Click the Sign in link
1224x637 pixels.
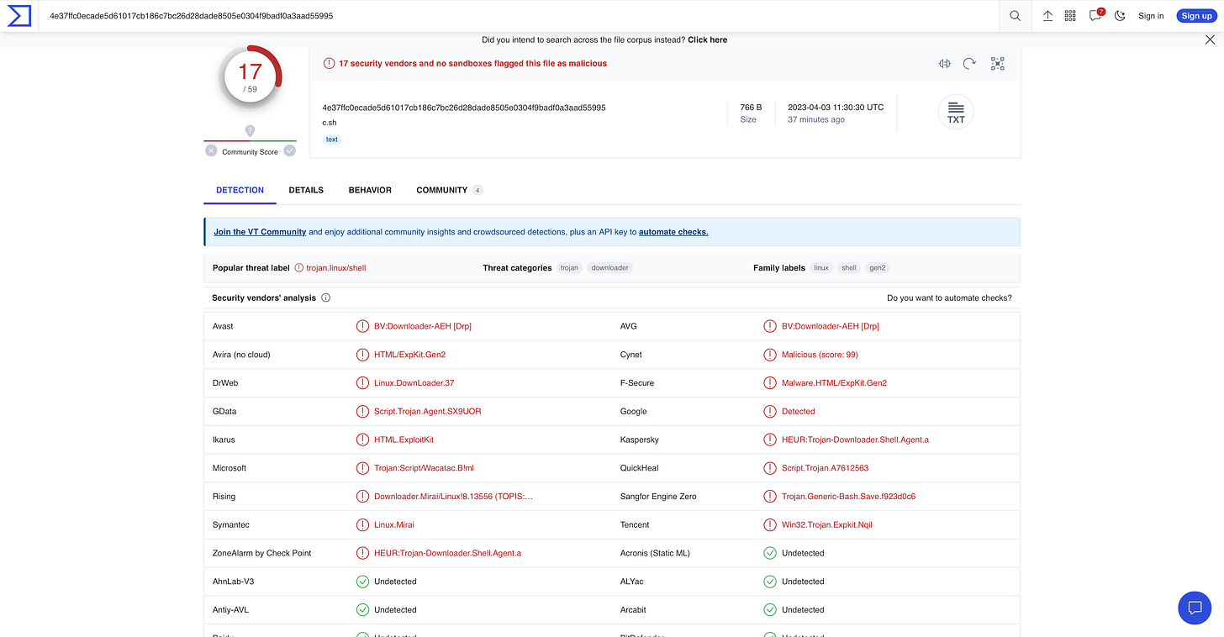point(1151,16)
